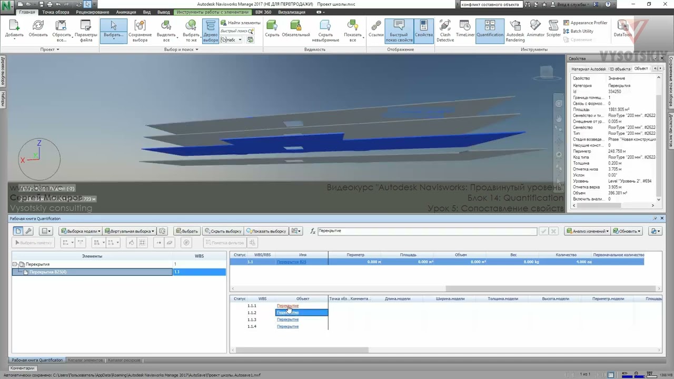
Task: Click Найти элементы (Find Items)
Action: point(241,23)
